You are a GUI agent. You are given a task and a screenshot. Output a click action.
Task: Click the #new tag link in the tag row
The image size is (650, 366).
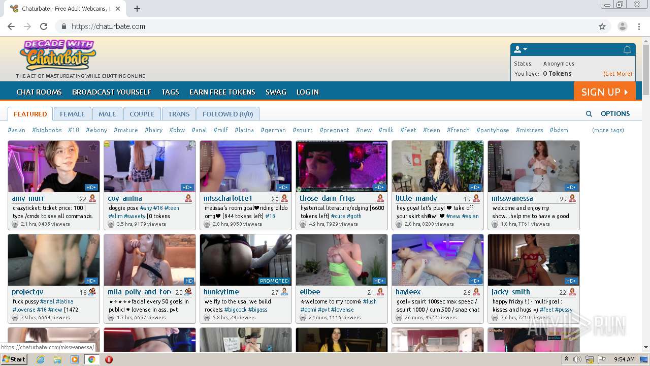point(364,130)
